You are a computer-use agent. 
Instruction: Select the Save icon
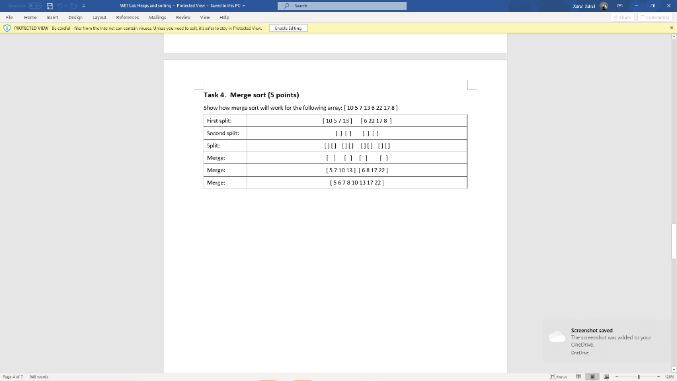pyautogui.click(x=50, y=5)
